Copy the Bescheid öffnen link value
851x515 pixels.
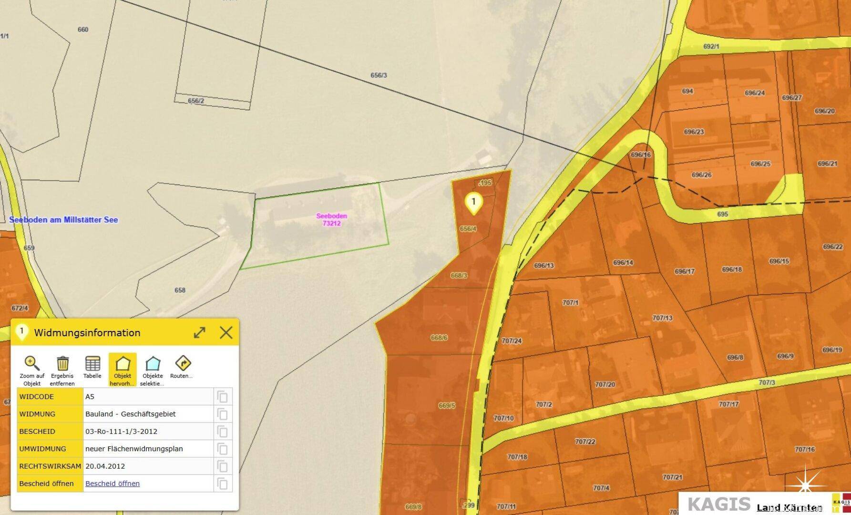click(x=223, y=484)
